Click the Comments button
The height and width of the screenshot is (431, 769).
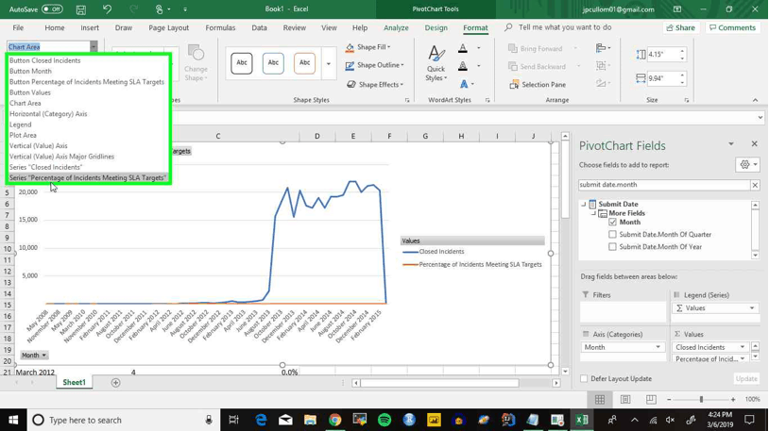pos(733,27)
